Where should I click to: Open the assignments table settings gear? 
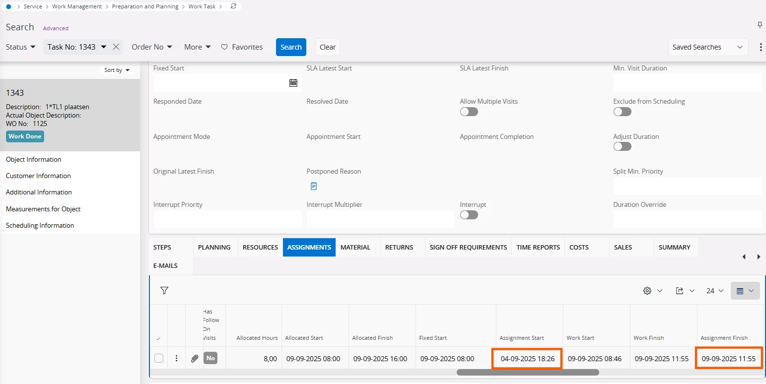[x=647, y=291]
